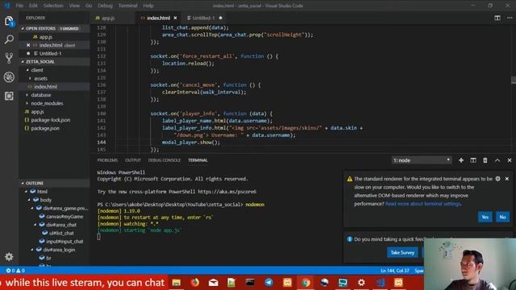Viewport: 516px width, 290px height.
Task: Open the Selection menu
Action: [x=53, y=6]
